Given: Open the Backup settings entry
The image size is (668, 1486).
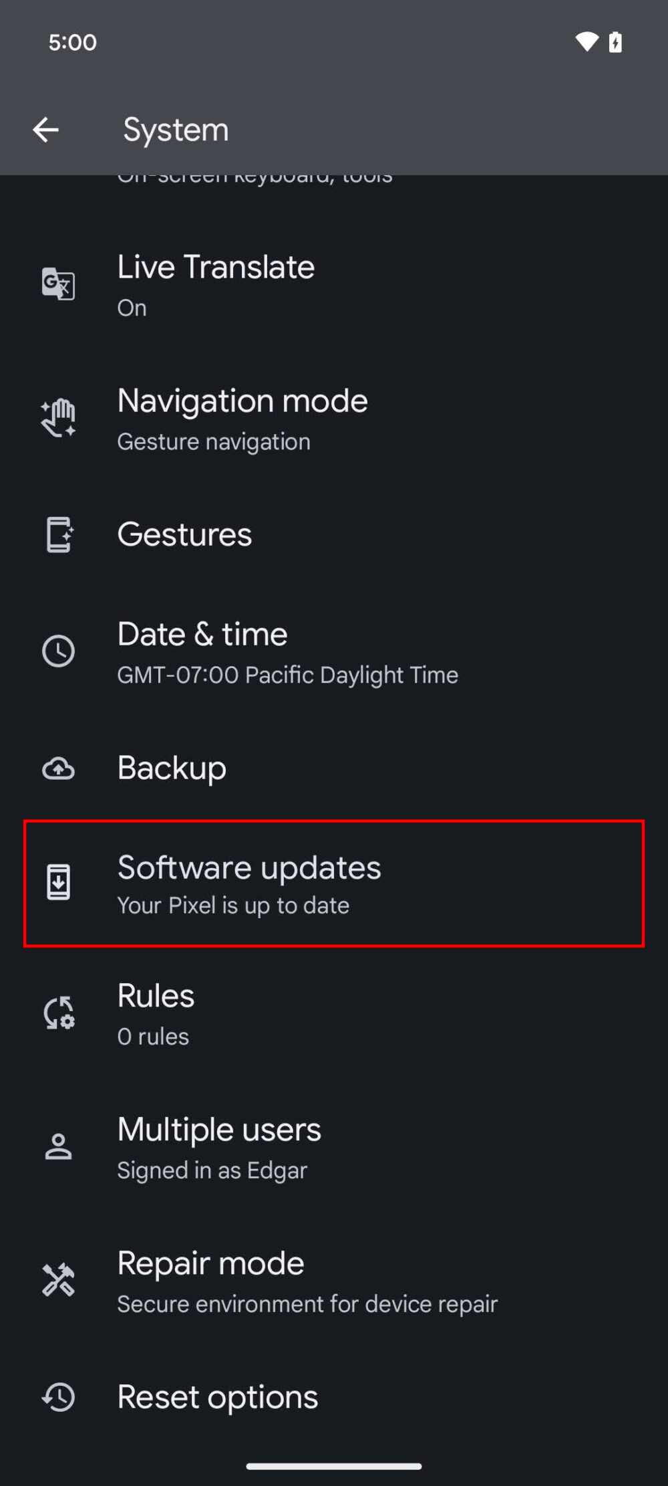Looking at the screenshot, I should click(172, 768).
